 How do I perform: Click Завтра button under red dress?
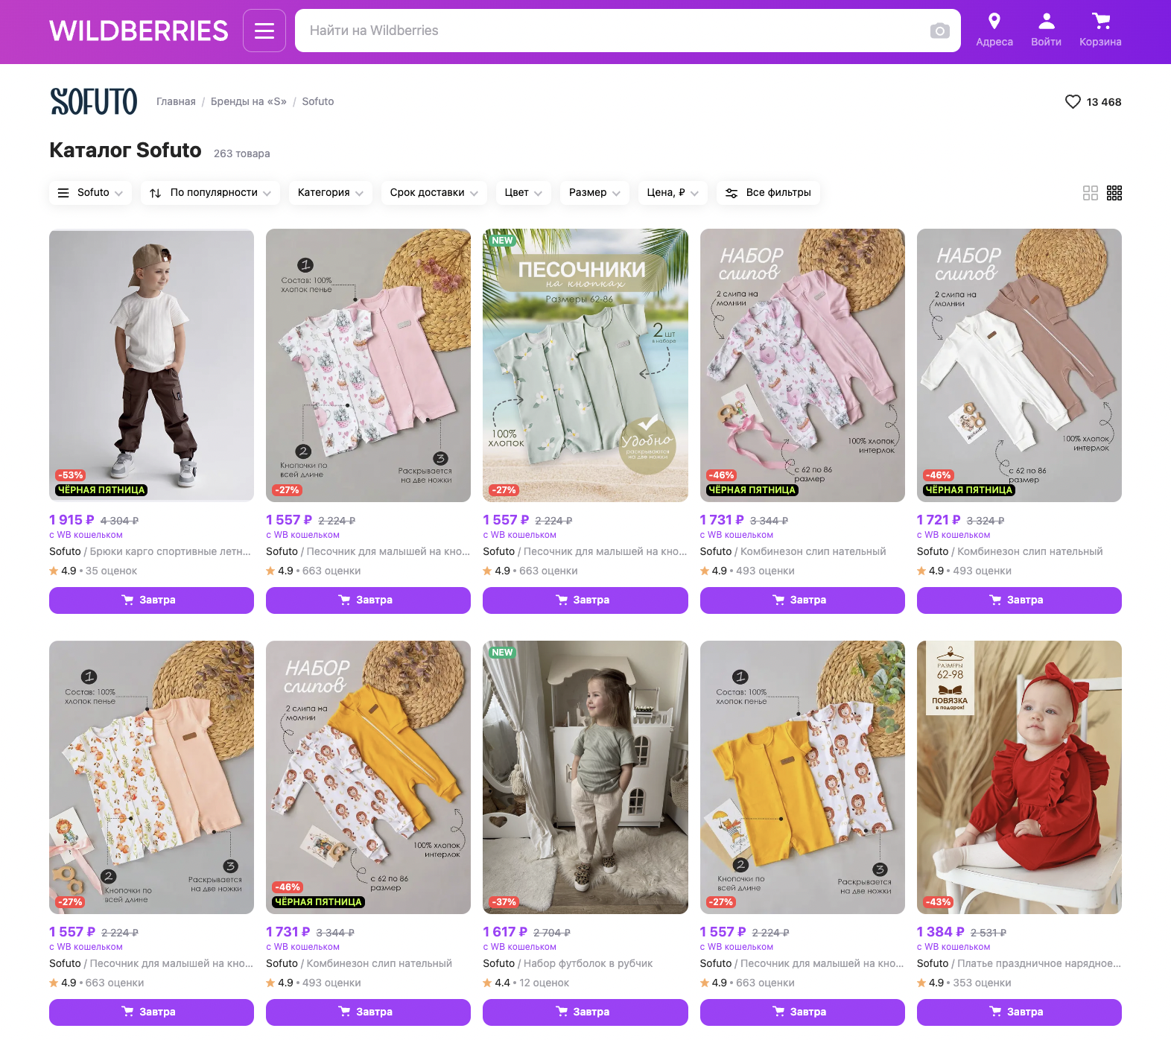tap(1019, 1012)
